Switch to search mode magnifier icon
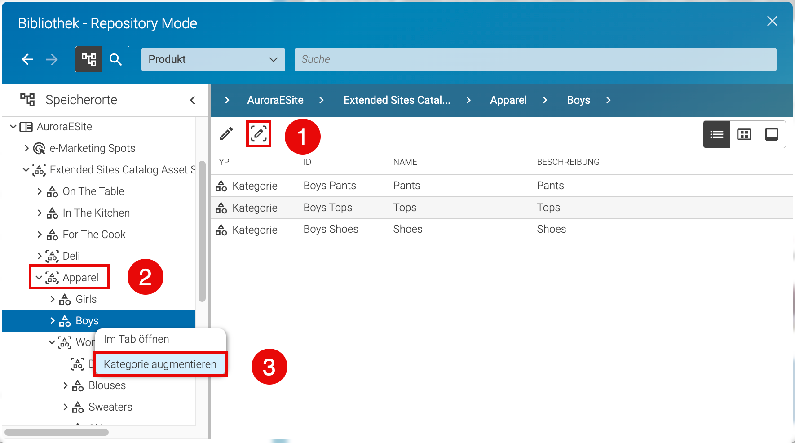 (x=116, y=59)
